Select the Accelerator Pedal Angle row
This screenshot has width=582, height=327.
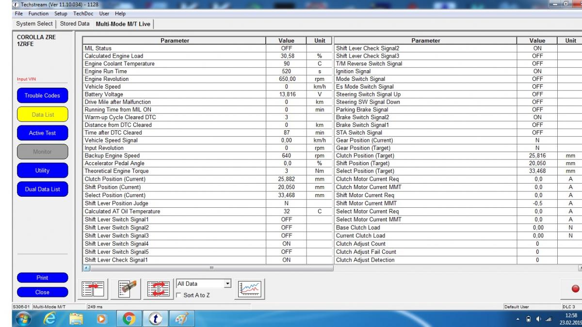point(208,164)
